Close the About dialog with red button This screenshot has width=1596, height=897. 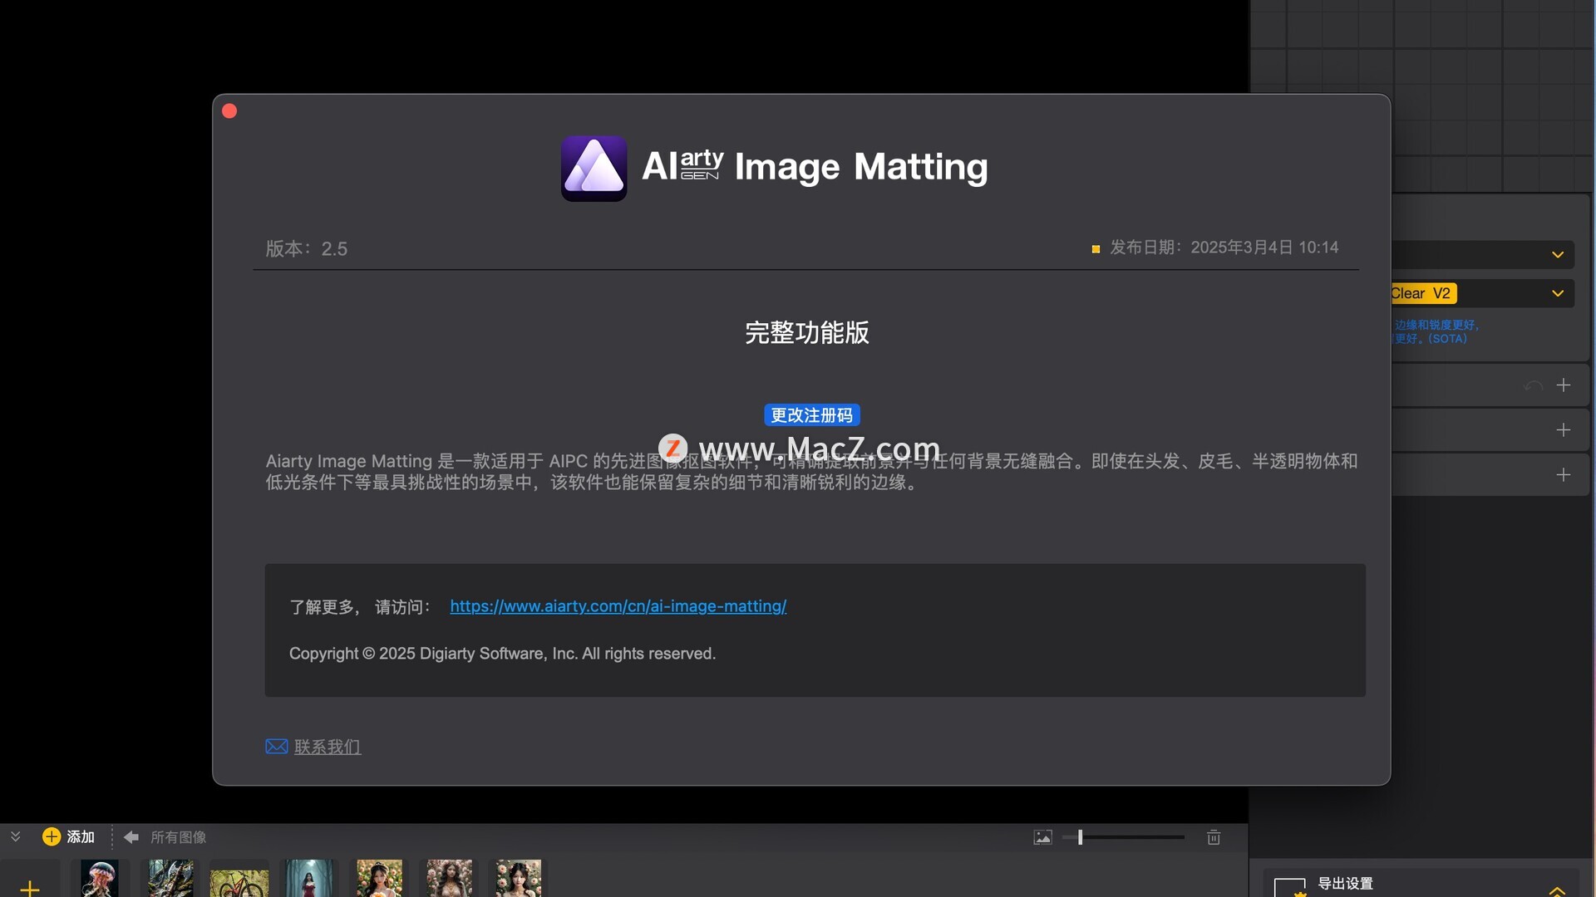click(230, 111)
